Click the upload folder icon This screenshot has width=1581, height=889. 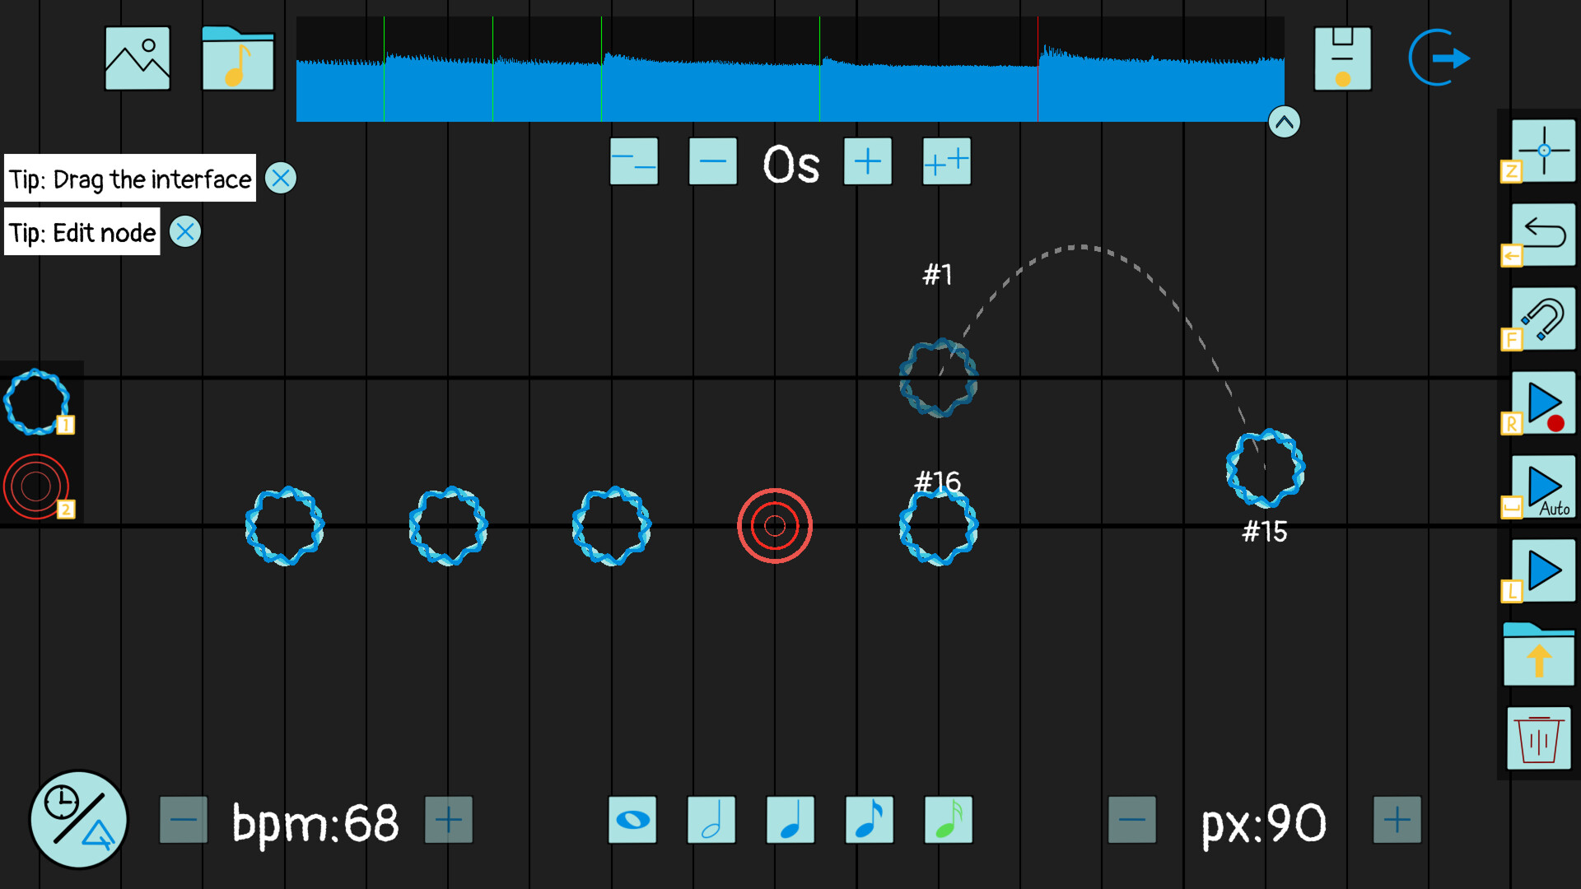(1538, 655)
